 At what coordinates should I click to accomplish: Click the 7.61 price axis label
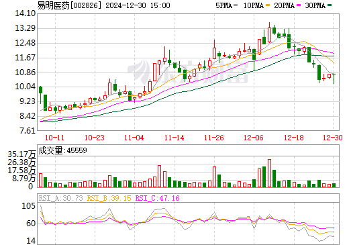point(28,130)
